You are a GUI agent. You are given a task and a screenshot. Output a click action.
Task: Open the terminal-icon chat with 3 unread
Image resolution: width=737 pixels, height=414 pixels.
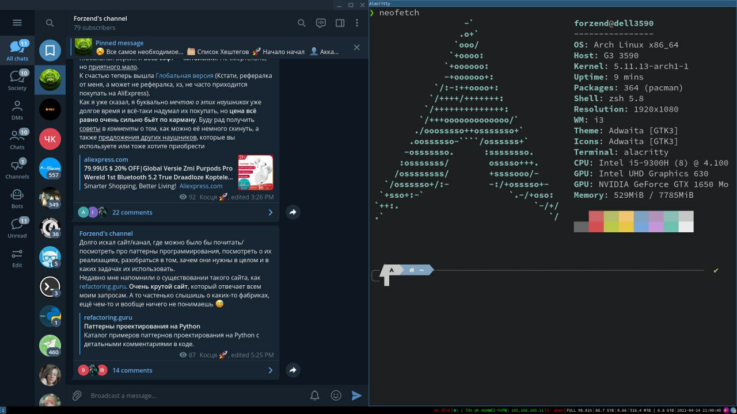pos(50,286)
